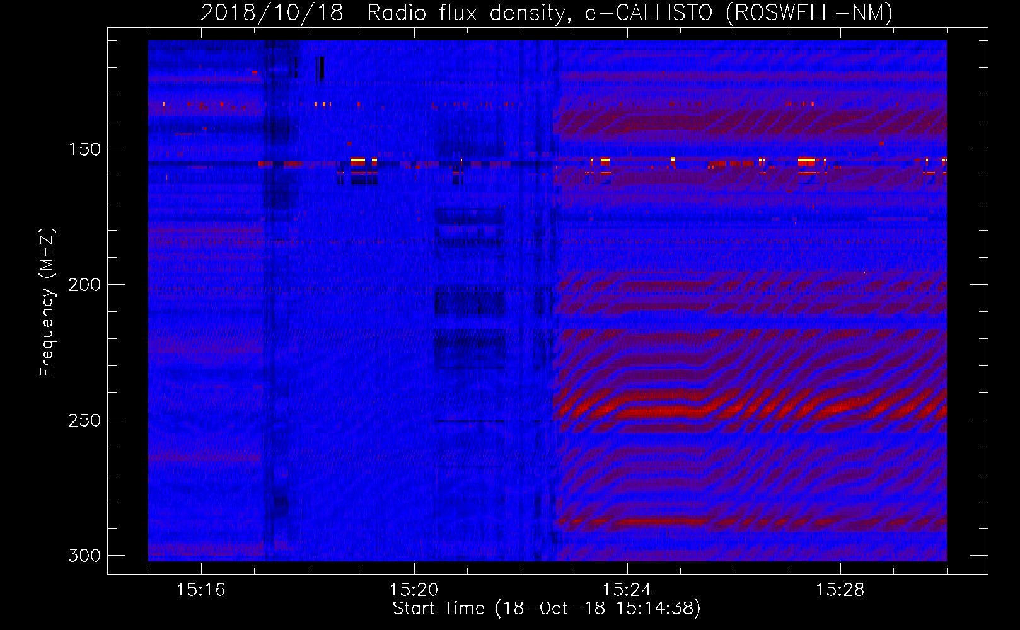Click the 15:28 time tick label

point(840,590)
